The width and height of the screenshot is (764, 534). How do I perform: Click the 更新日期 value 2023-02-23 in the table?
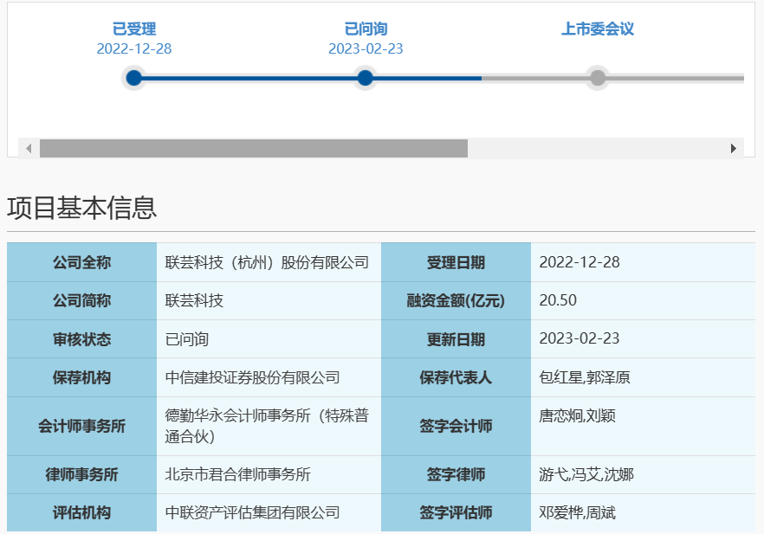click(x=579, y=338)
